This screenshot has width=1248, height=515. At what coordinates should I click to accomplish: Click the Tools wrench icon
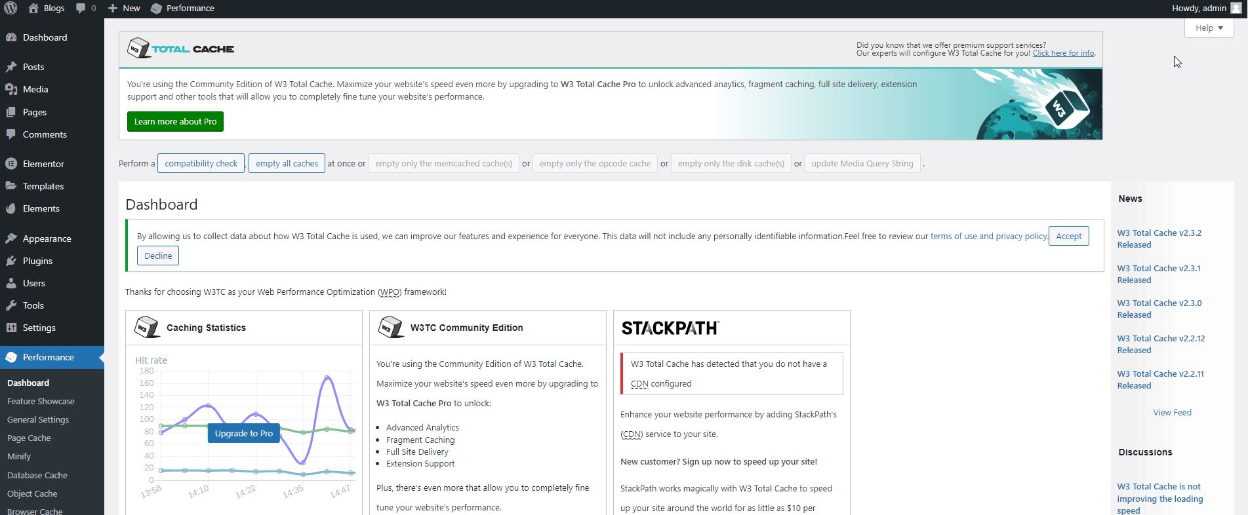point(11,305)
